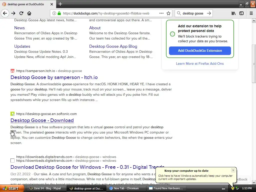Click the Windows update shield tray icon
Image resolution: width=256 pixels, height=192 pixels.
(233, 188)
